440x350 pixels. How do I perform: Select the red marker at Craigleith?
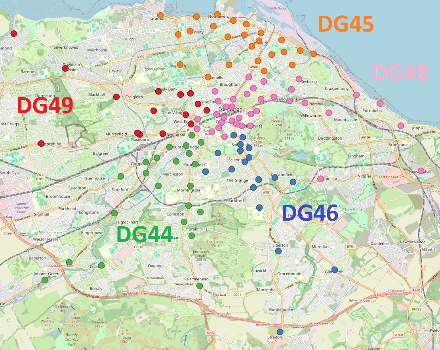(x=116, y=97)
